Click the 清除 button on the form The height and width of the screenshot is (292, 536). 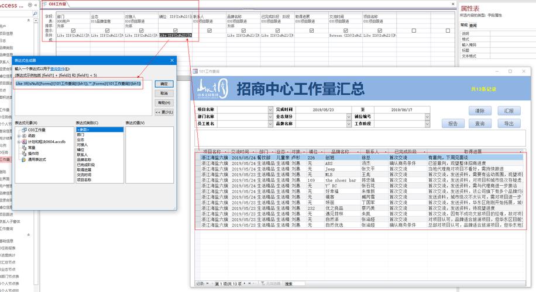point(480,111)
